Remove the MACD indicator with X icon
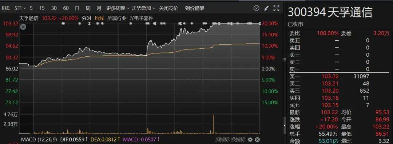Viewport: 393px width, 144px height. tap(257, 140)
